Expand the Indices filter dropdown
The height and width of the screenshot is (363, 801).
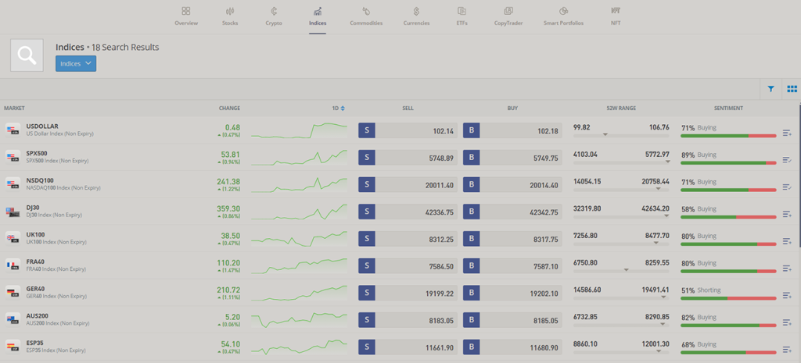tap(76, 63)
